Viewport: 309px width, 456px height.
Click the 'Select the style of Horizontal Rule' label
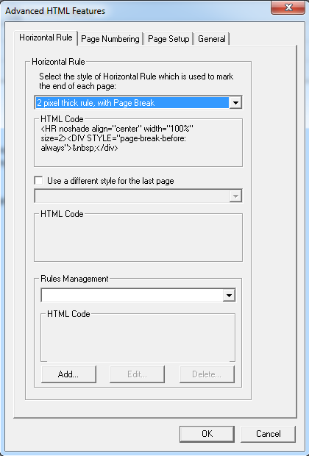tap(136, 81)
